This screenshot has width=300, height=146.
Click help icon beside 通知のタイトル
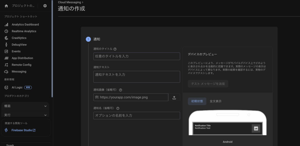(x=115, y=49)
